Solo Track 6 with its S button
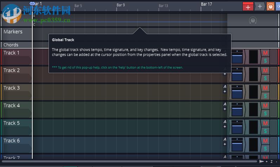Screen dimensions: 280x167 [265, 148]
